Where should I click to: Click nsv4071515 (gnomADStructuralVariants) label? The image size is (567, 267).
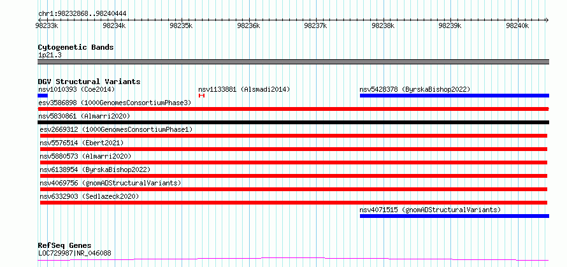pyautogui.click(x=430, y=210)
